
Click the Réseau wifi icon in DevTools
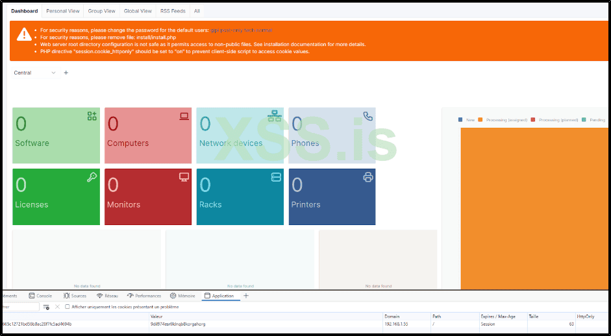(x=100, y=296)
